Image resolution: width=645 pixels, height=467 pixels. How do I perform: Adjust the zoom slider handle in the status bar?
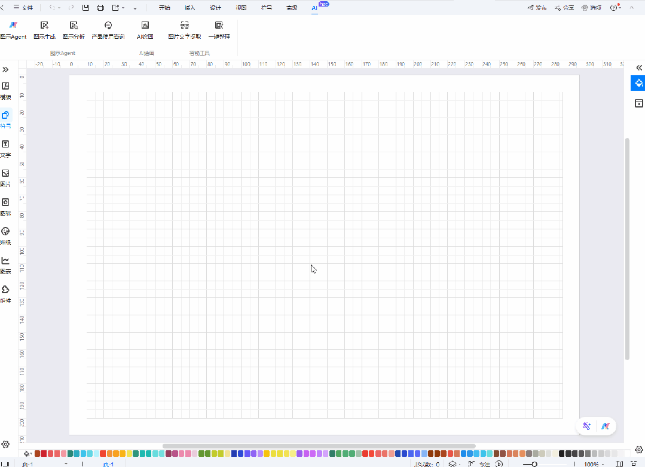pos(534,464)
